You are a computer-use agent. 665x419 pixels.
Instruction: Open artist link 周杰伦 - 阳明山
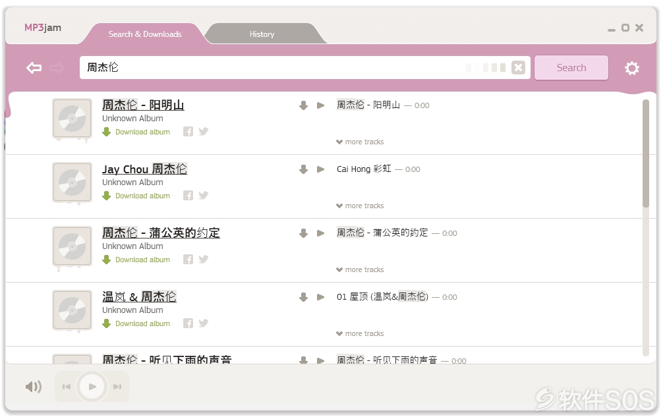click(143, 105)
